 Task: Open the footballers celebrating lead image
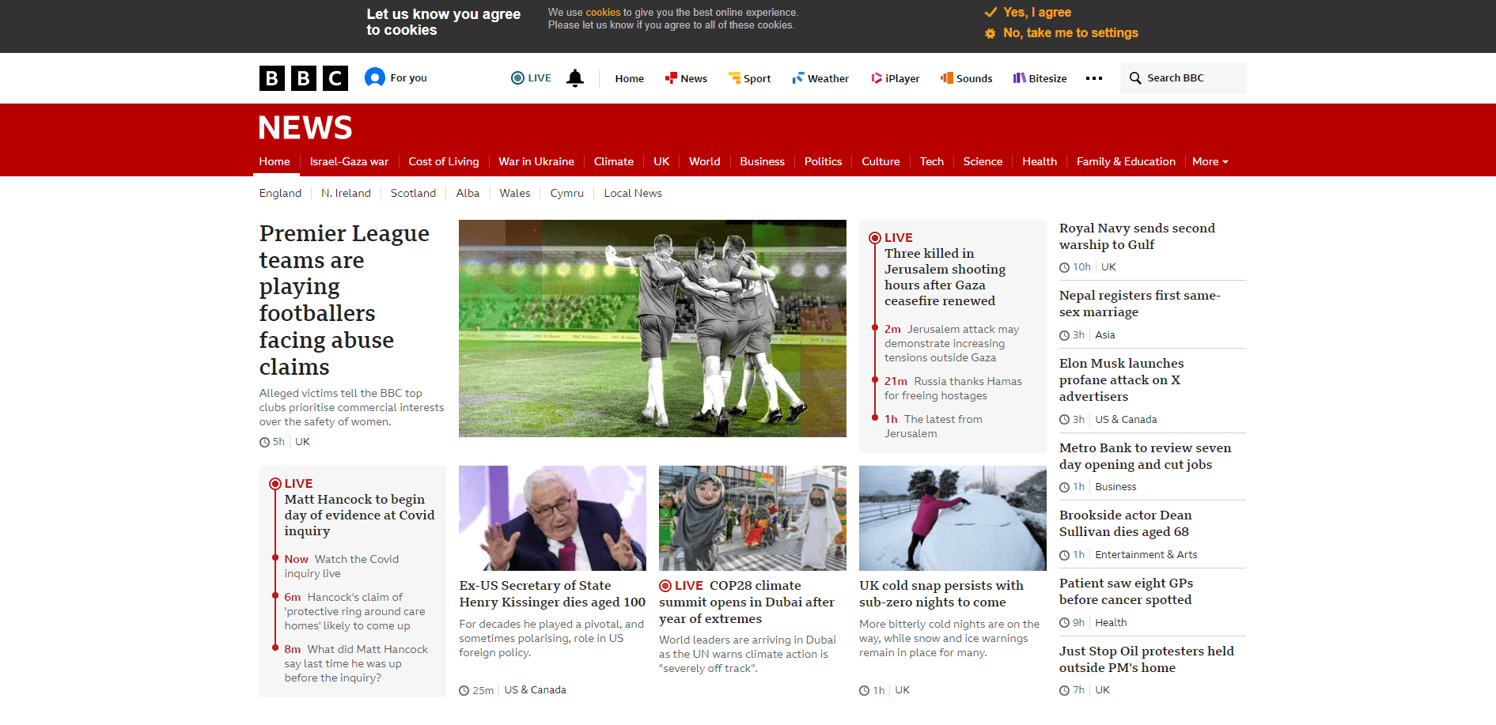pyautogui.click(x=653, y=328)
